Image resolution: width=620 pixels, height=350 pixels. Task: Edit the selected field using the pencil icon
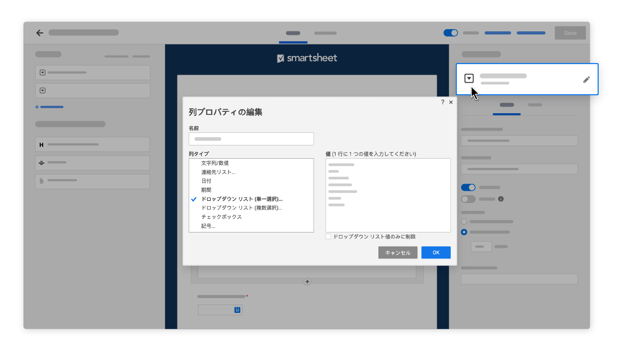[586, 80]
